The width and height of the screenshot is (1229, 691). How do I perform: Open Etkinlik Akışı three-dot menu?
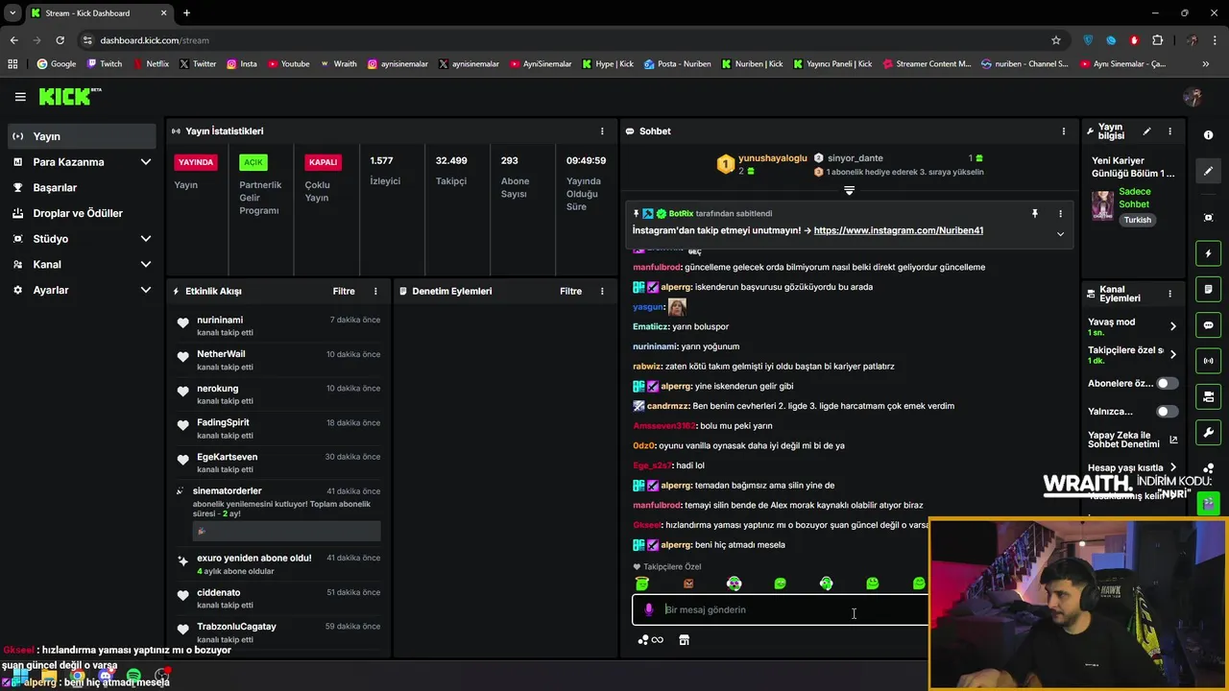375,291
